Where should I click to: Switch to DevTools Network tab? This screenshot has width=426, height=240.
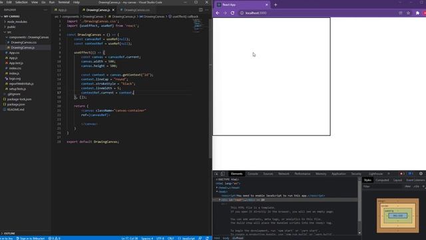tap(284, 173)
